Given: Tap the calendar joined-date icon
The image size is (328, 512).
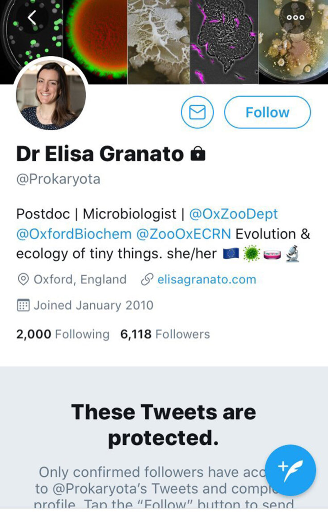Looking at the screenshot, I should [22, 306].
